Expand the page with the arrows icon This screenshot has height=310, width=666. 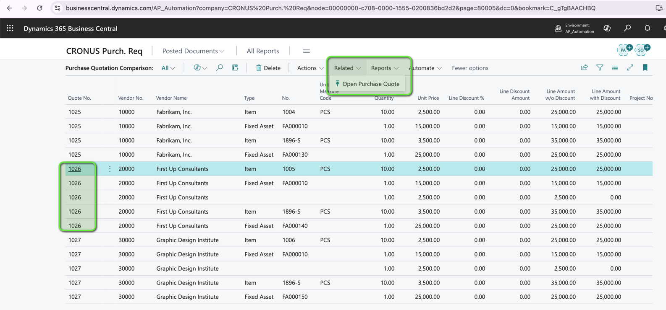[x=630, y=68]
